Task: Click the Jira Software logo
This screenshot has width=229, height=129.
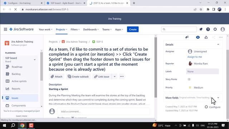Action: coord(21,29)
